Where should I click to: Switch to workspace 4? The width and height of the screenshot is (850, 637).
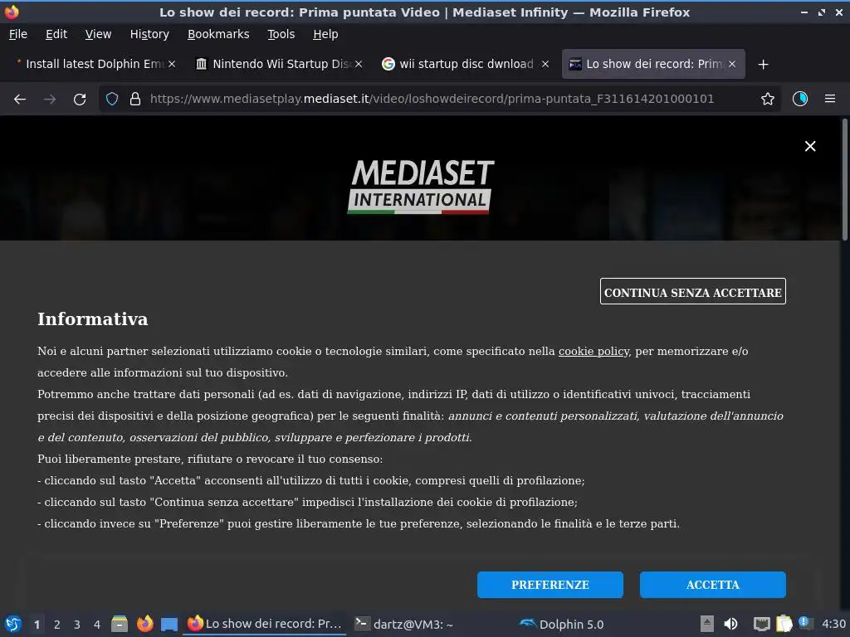pyautogui.click(x=97, y=625)
